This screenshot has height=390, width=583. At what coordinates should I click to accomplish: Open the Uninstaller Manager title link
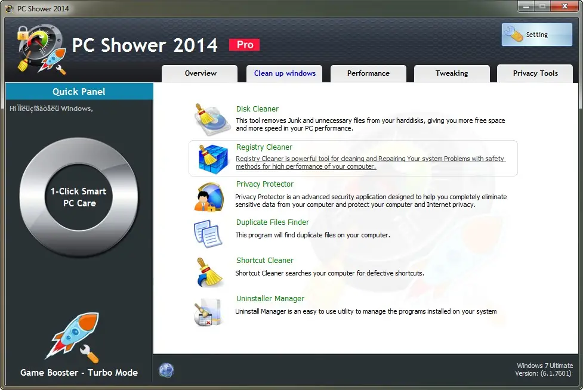coord(270,299)
